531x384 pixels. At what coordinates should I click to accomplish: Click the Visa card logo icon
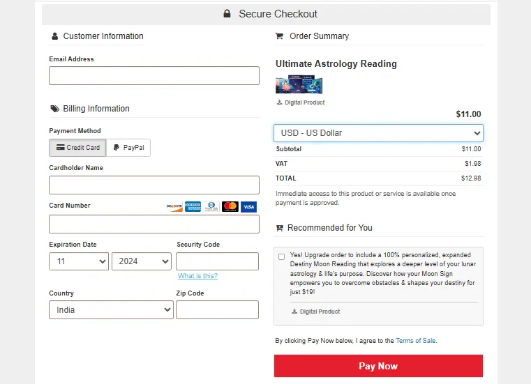click(248, 207)
